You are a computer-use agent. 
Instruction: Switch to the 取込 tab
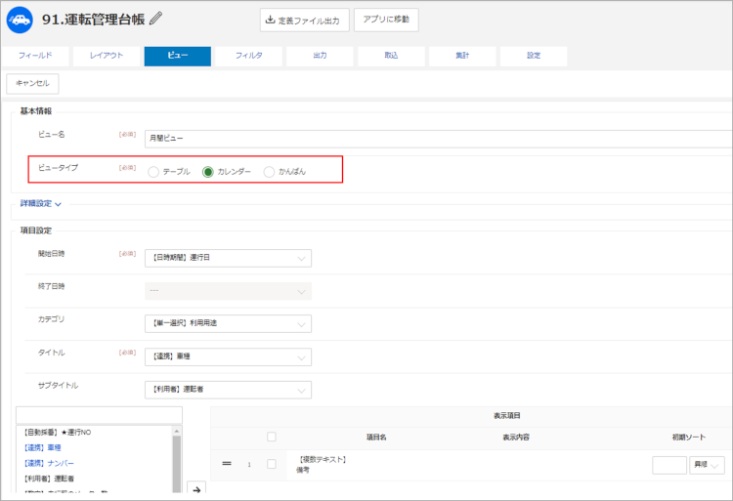(x=391, y=56)
